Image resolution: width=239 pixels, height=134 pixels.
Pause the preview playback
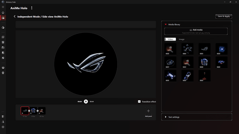(x=86, y=102)
